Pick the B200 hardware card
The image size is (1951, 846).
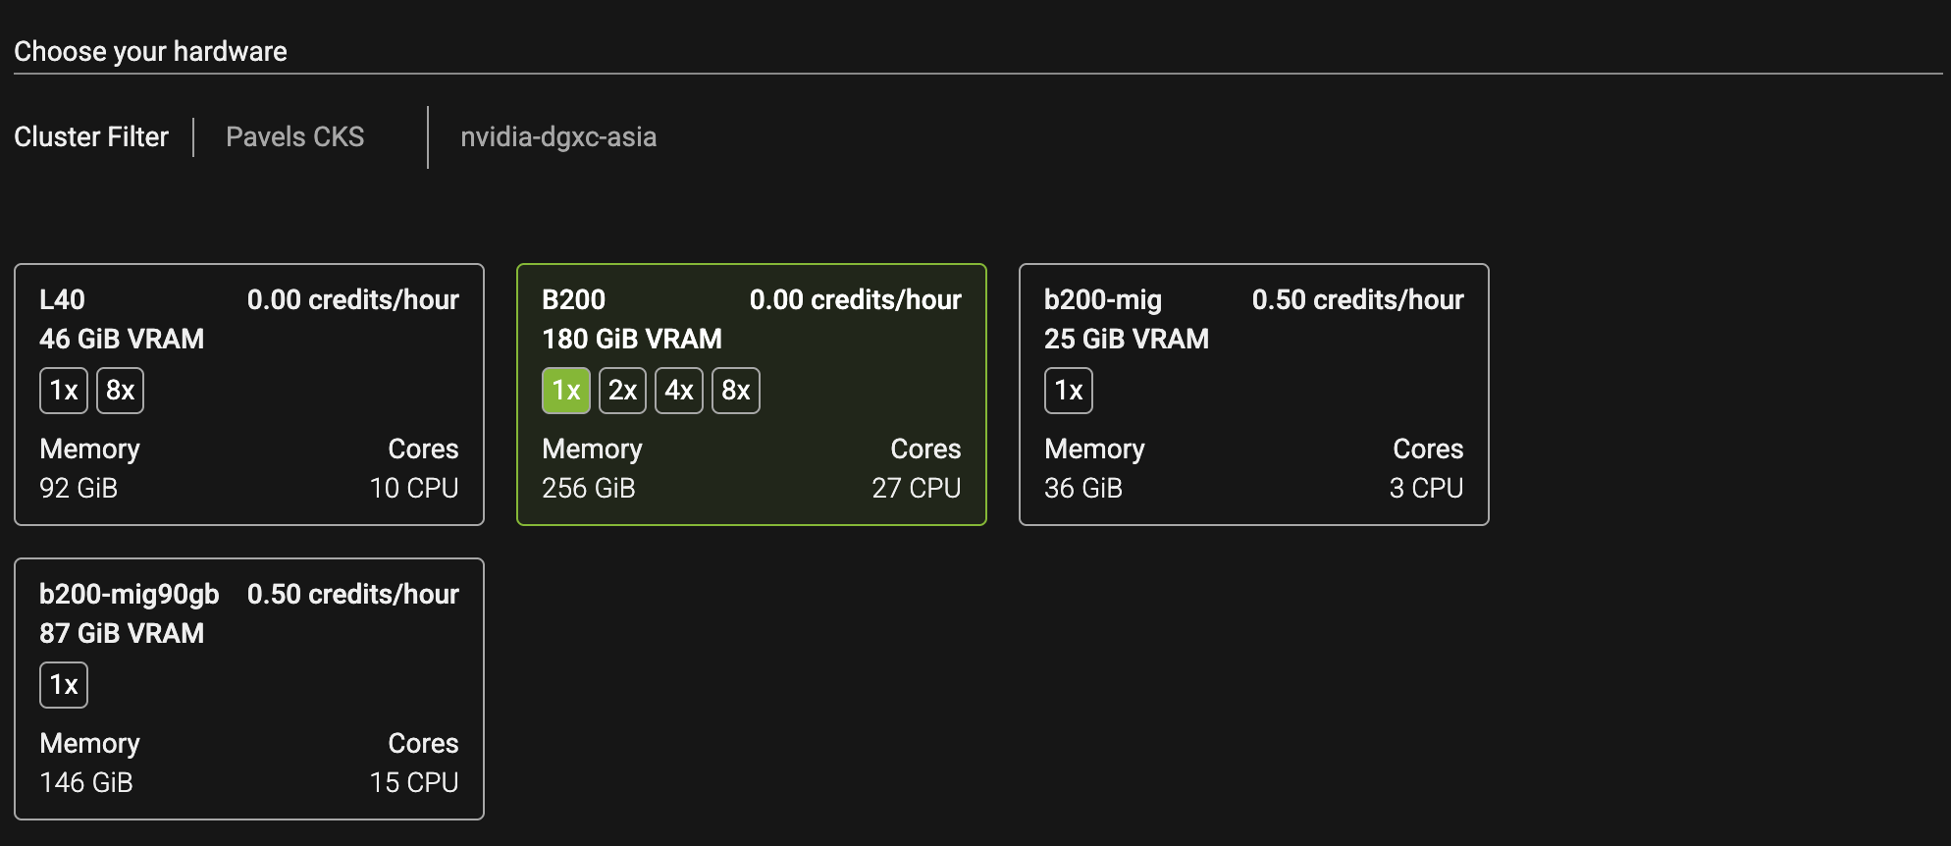[x=752, y=395]
